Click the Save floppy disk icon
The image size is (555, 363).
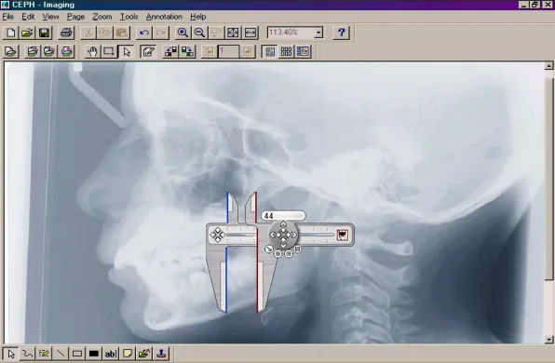pos(45,33)
